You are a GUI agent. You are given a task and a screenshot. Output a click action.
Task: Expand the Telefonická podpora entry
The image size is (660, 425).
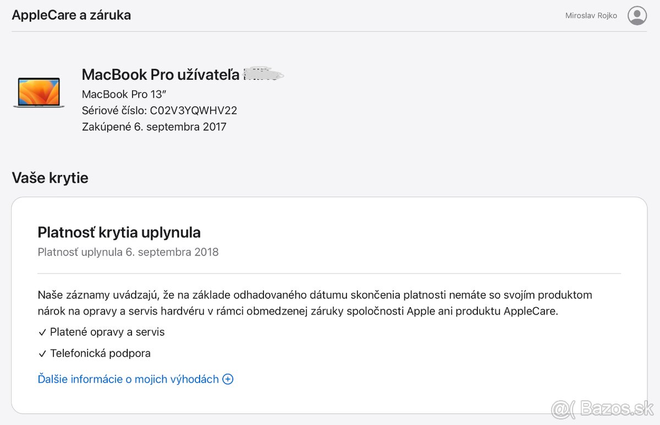pyautogui.click(x=99, y=353)
